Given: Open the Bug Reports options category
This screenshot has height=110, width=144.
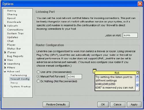Looking at the screenshot, I should coord(15,56).
